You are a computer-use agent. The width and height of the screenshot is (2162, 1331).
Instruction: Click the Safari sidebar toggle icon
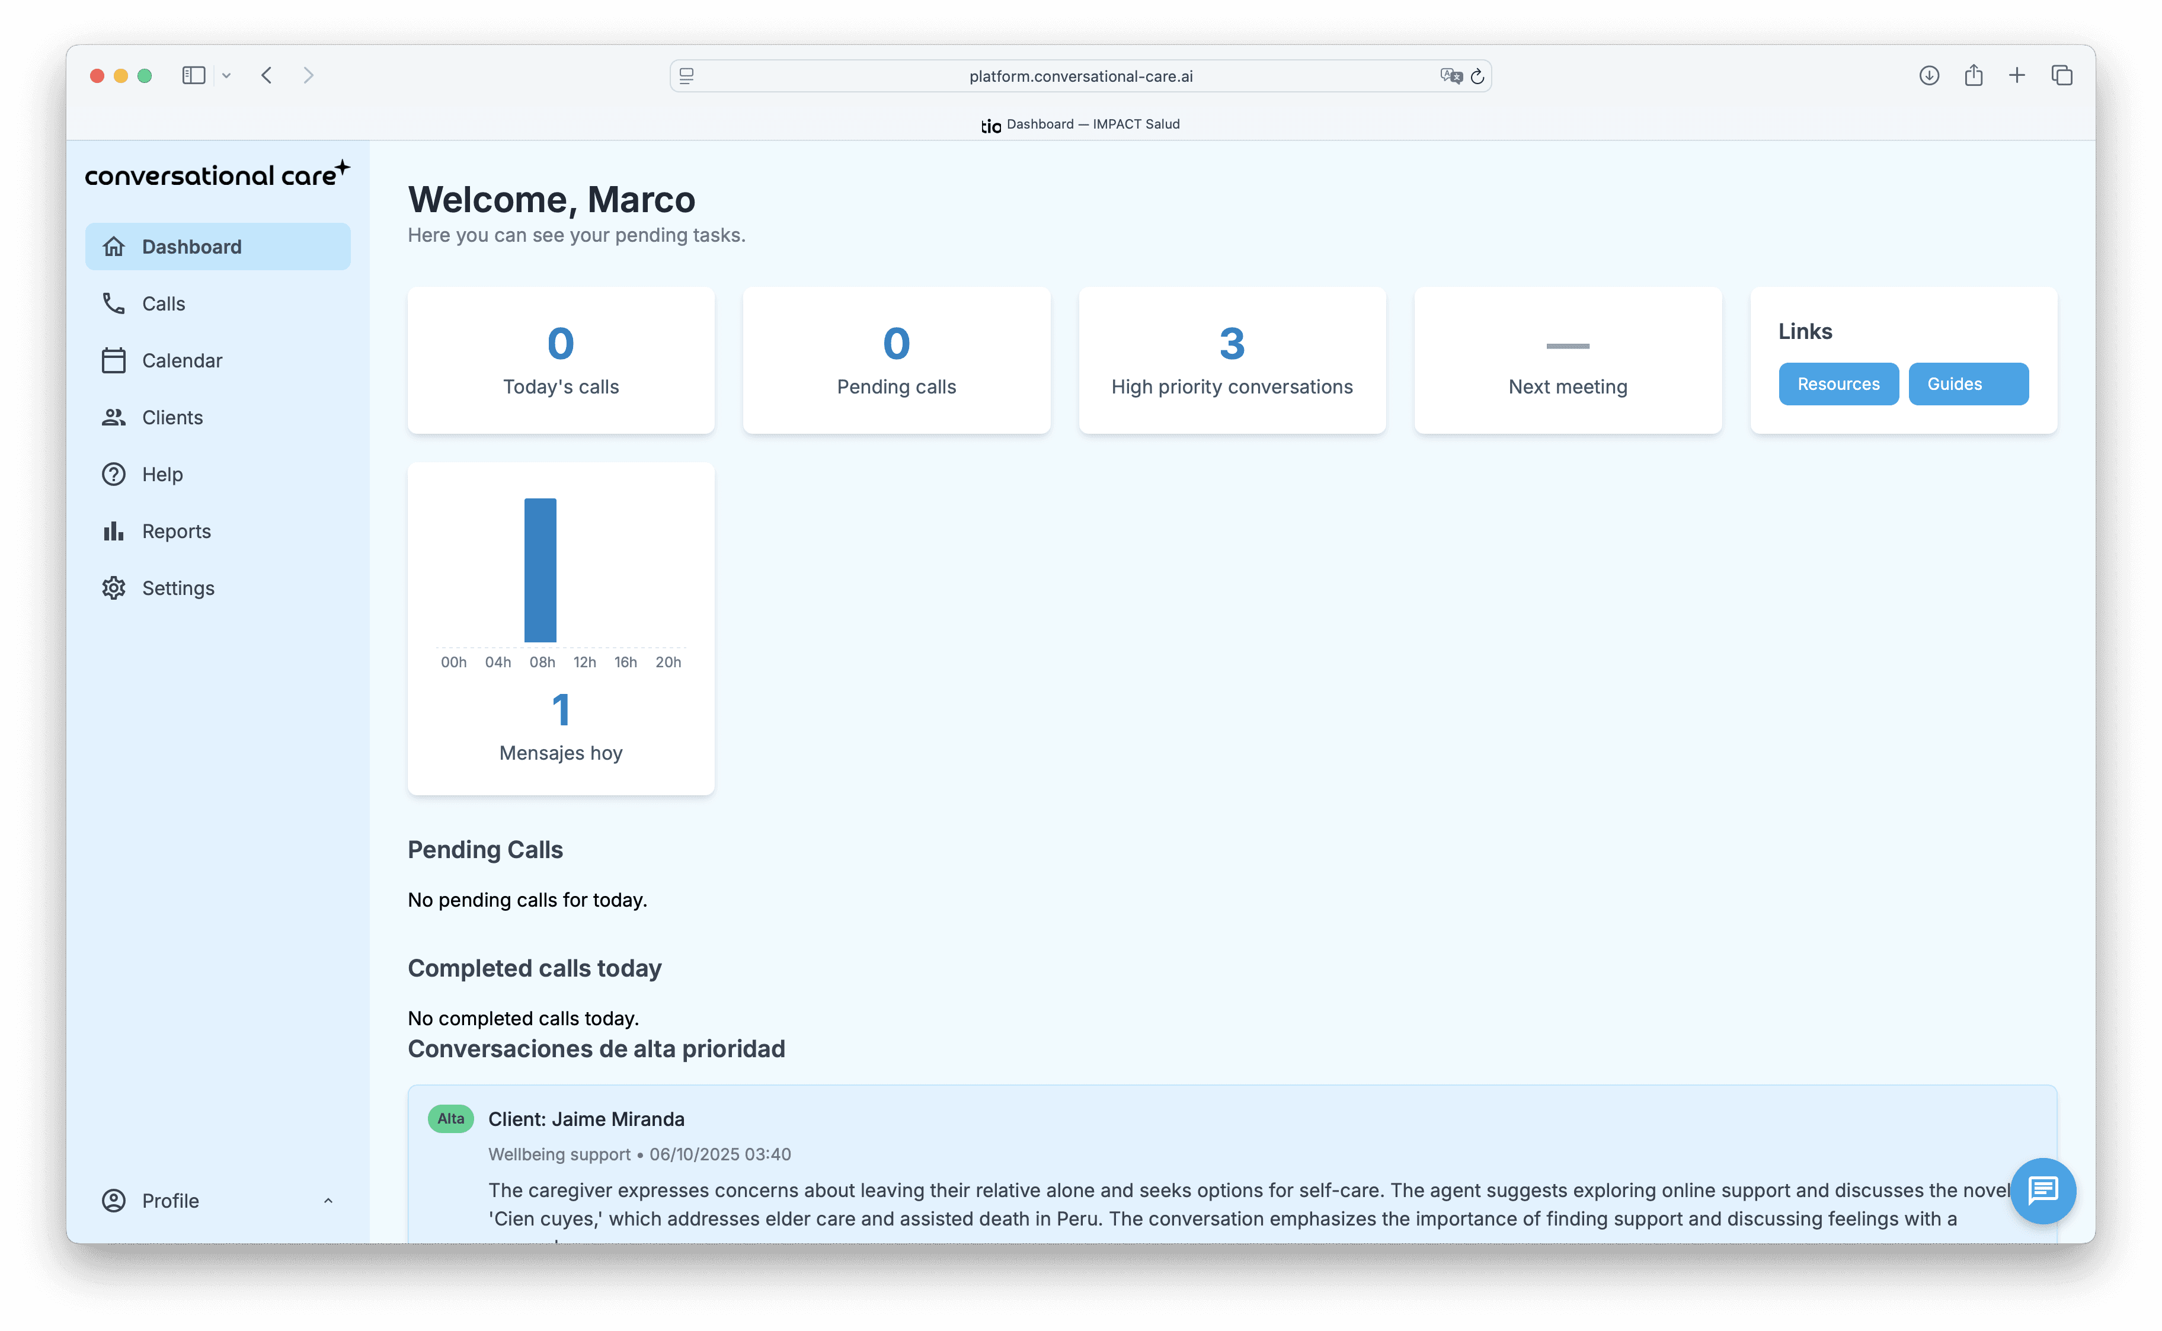pyautogui.click(x=194, y=76)
